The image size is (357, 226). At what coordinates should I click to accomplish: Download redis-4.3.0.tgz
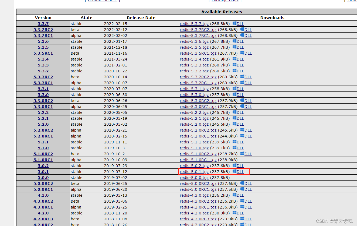pos(194,195)
